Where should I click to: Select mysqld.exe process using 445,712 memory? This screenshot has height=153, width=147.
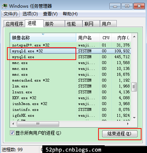click(70, 57)
